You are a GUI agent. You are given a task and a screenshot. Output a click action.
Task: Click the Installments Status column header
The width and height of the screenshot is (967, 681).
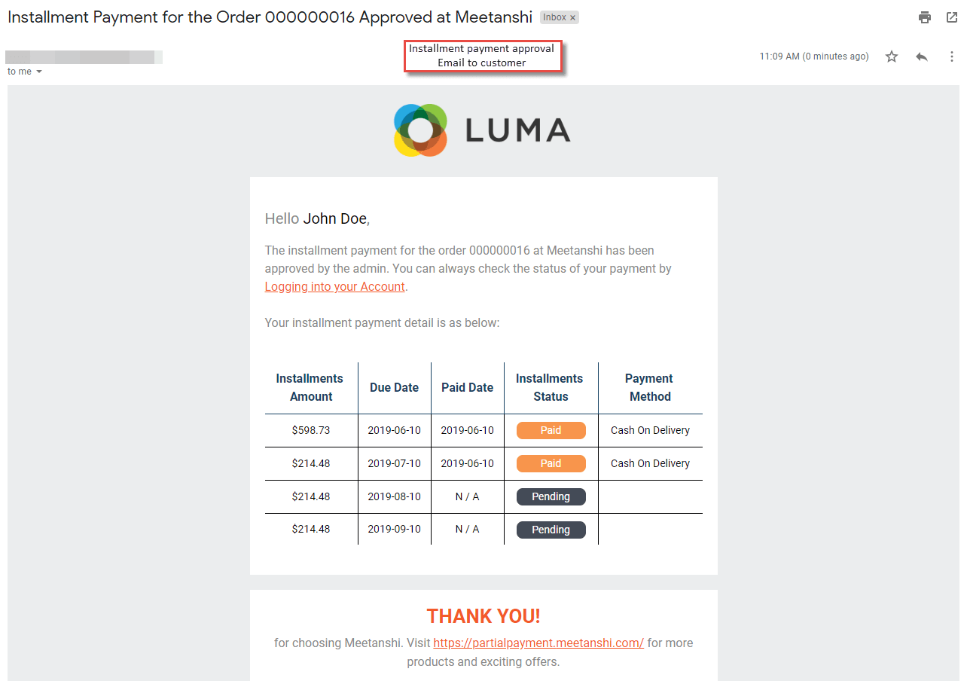point(550,387)
